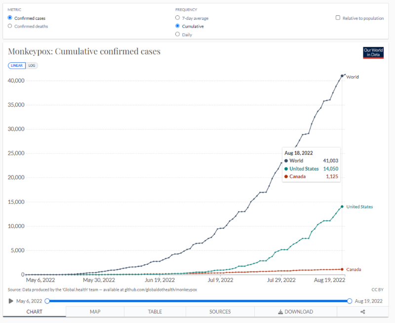Click the tooltip date Aug 18, 2022
Image resolution: width=395 pixels, height=323 pixels.
(299, 153)
